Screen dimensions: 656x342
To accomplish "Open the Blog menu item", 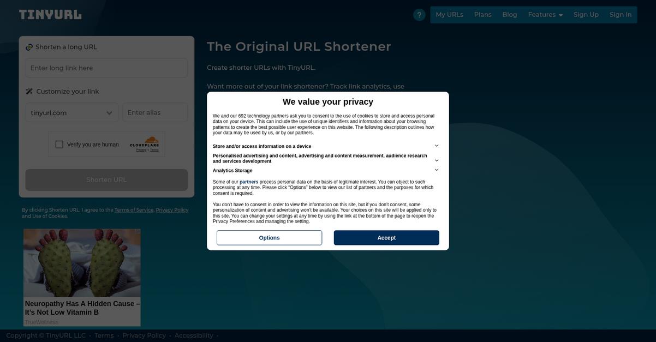I will click(510, 15).
